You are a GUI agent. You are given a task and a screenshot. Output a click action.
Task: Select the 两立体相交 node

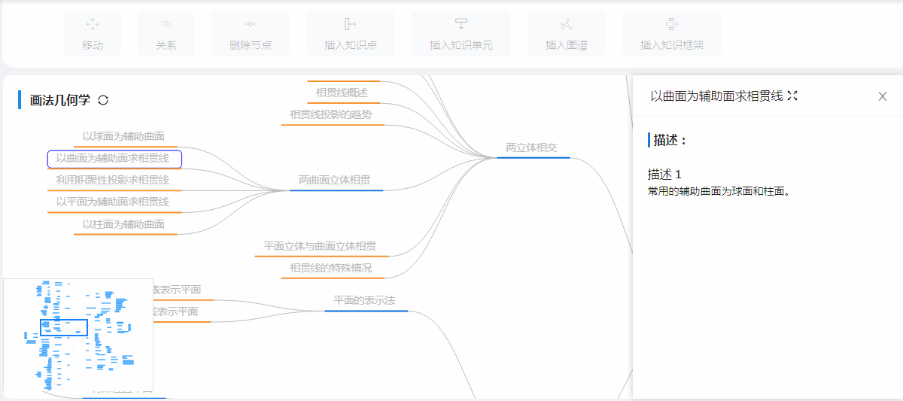531,147
